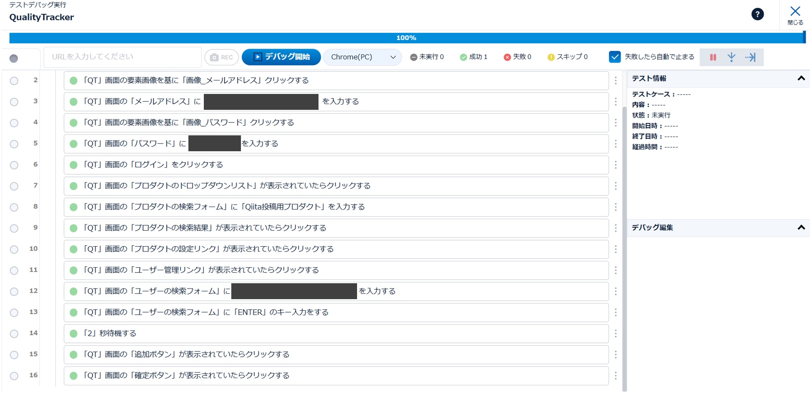Select the Qiita投稿用プロダクト input step

(336, 207)
